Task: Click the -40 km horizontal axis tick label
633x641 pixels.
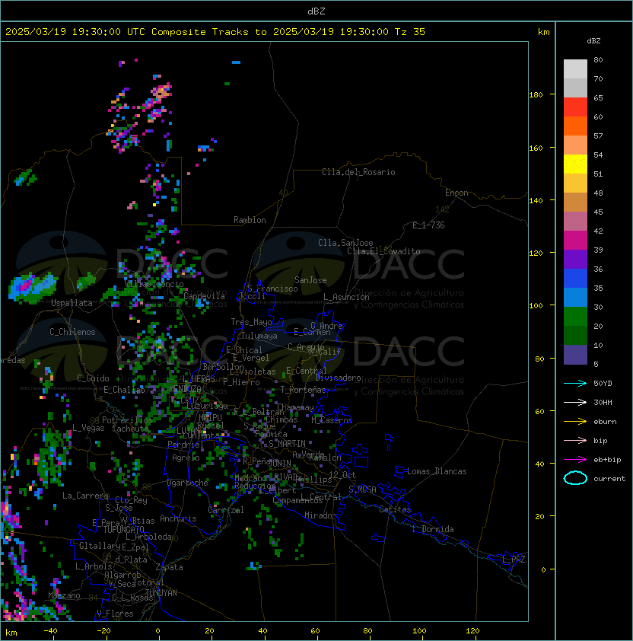Action: 50,631
